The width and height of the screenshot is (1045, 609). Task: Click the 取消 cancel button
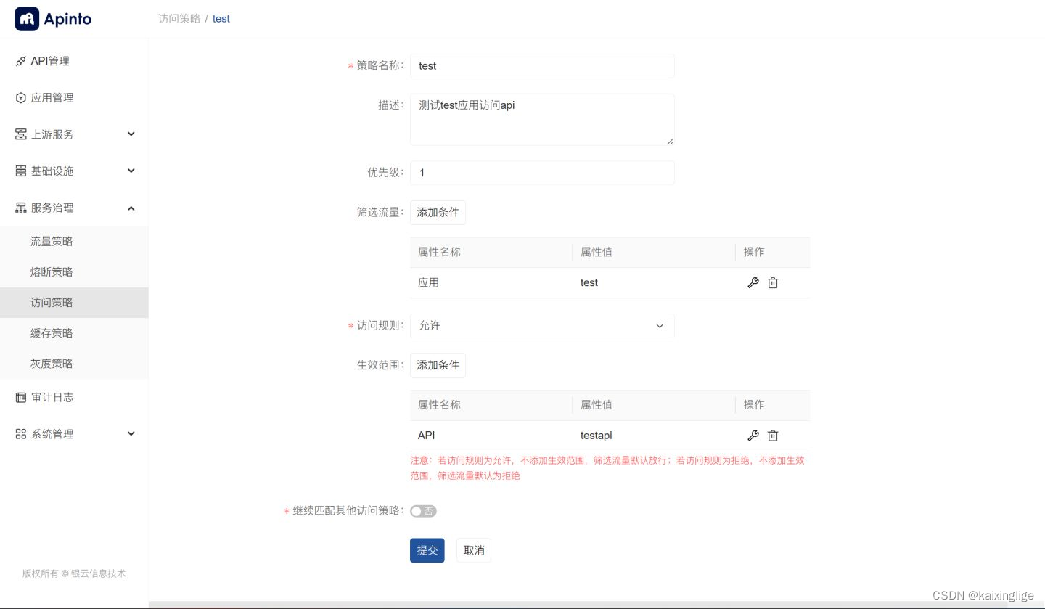click(474, 550)
